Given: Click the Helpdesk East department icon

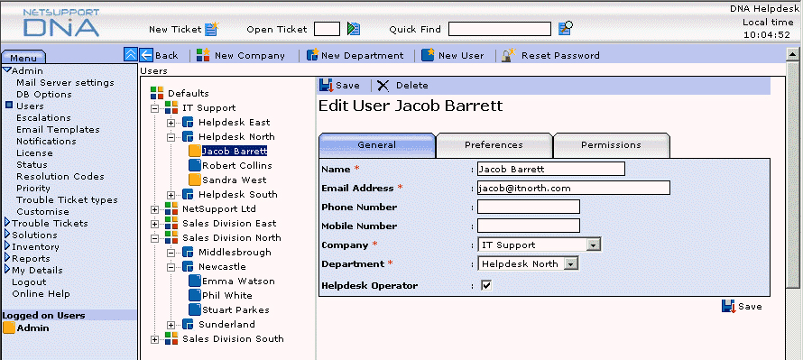Looking at the screenshot, I should pyautogui.click(x=188, y=123).
